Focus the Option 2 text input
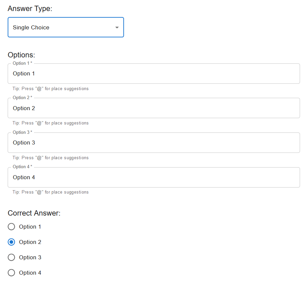 153,108
